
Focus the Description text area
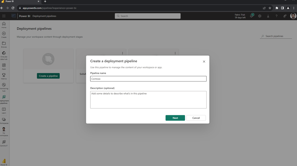tap(148, 100)
